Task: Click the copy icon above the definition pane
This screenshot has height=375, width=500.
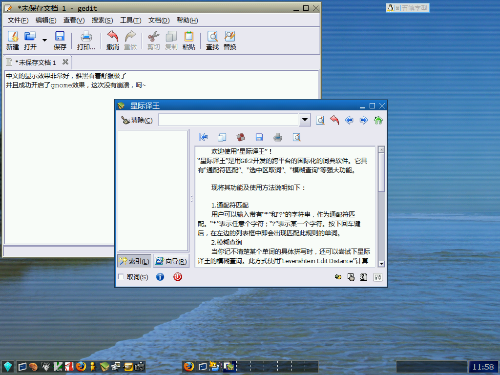Action: click(x=222, y=137)
